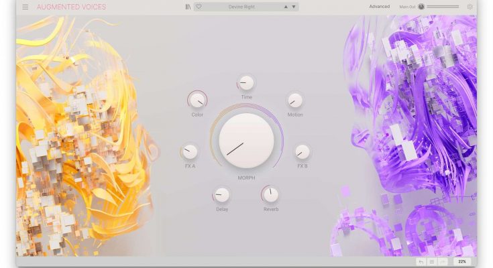
Task: Open the Advanced panel
Action: coord(379,7)
